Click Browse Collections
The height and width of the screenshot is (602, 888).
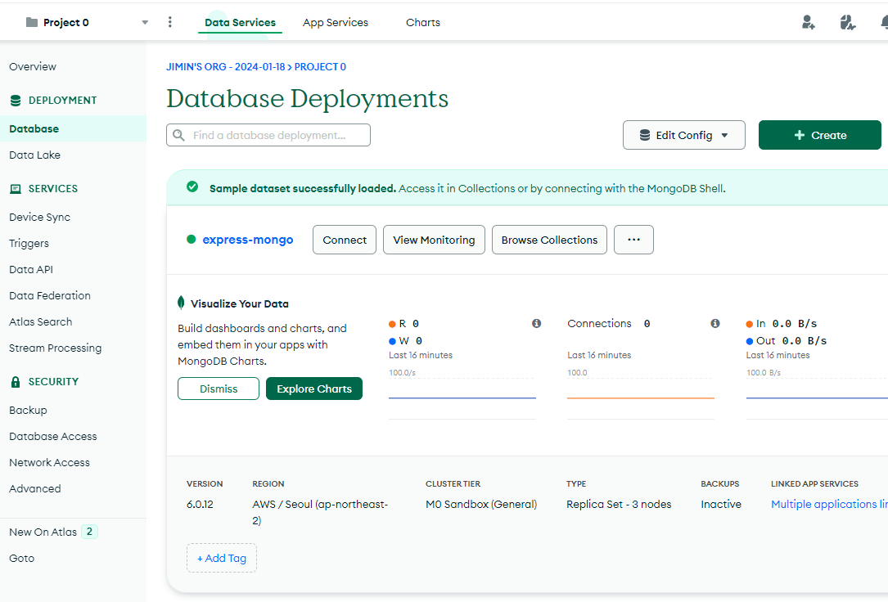point(549,240)
